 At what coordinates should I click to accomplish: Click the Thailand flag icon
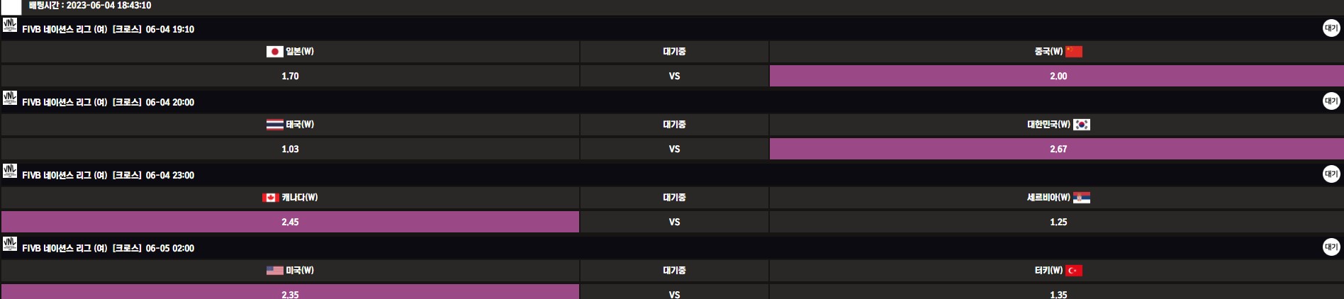[x=274, y=125]
